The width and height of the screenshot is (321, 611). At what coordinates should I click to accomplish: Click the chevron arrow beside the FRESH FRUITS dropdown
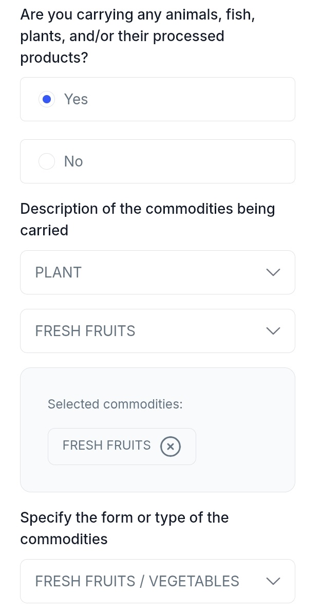(273, 331)
